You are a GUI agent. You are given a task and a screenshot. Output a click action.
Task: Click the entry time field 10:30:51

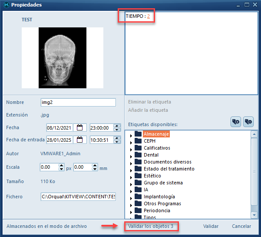point(102,140)
